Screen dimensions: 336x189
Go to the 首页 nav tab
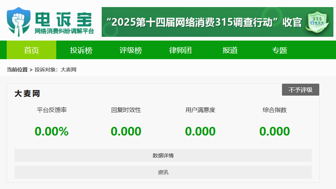pyautogui.click(x=31, y=50)
